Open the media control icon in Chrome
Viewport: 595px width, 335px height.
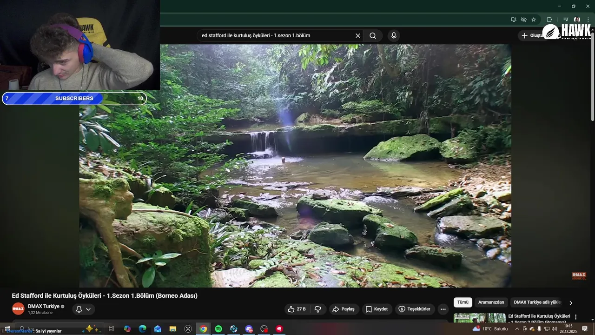(x=566, y=20)
